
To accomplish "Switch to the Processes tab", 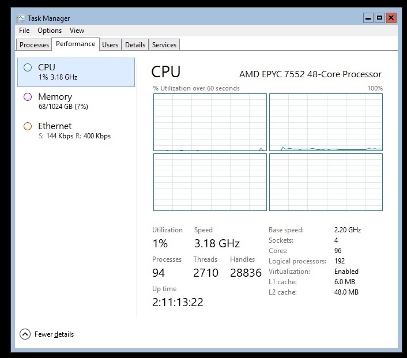I will tap(34, 44).
